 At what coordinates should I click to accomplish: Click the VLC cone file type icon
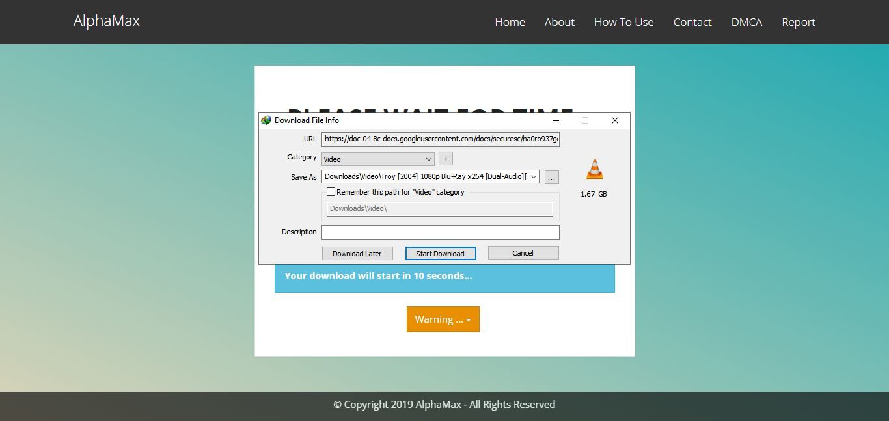[594, 169]
